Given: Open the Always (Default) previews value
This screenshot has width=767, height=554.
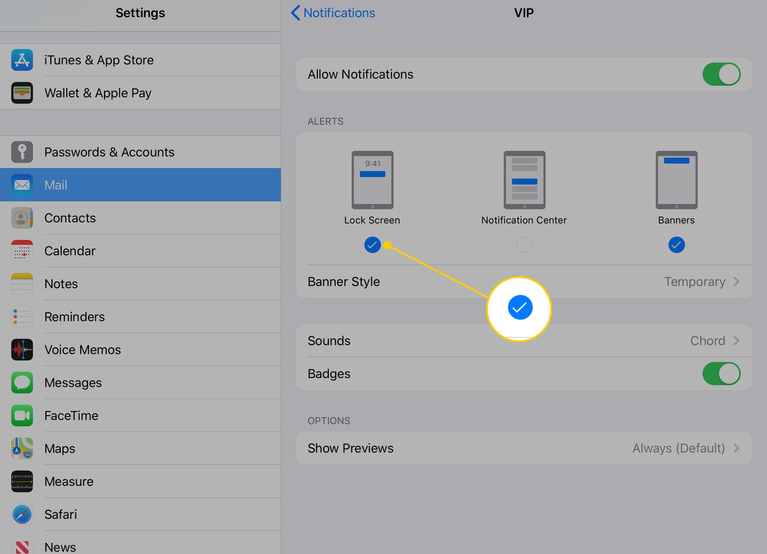Looking at the screenshot, I should 679,448.
